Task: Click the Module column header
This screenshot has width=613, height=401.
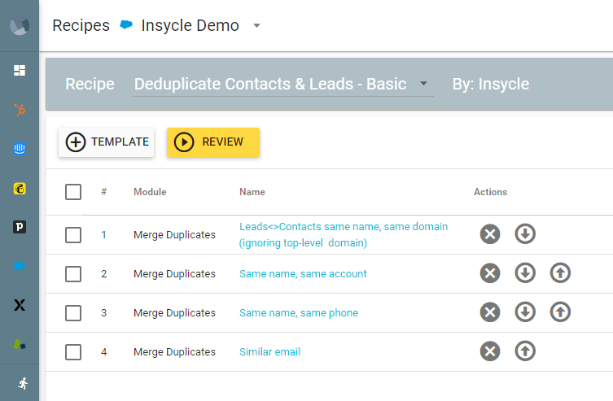Action: [150, 192]
